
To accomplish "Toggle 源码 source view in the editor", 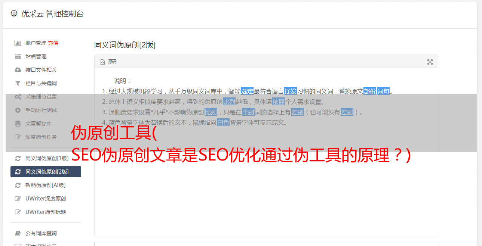I will pyautogui.click(x=108, y=62).
